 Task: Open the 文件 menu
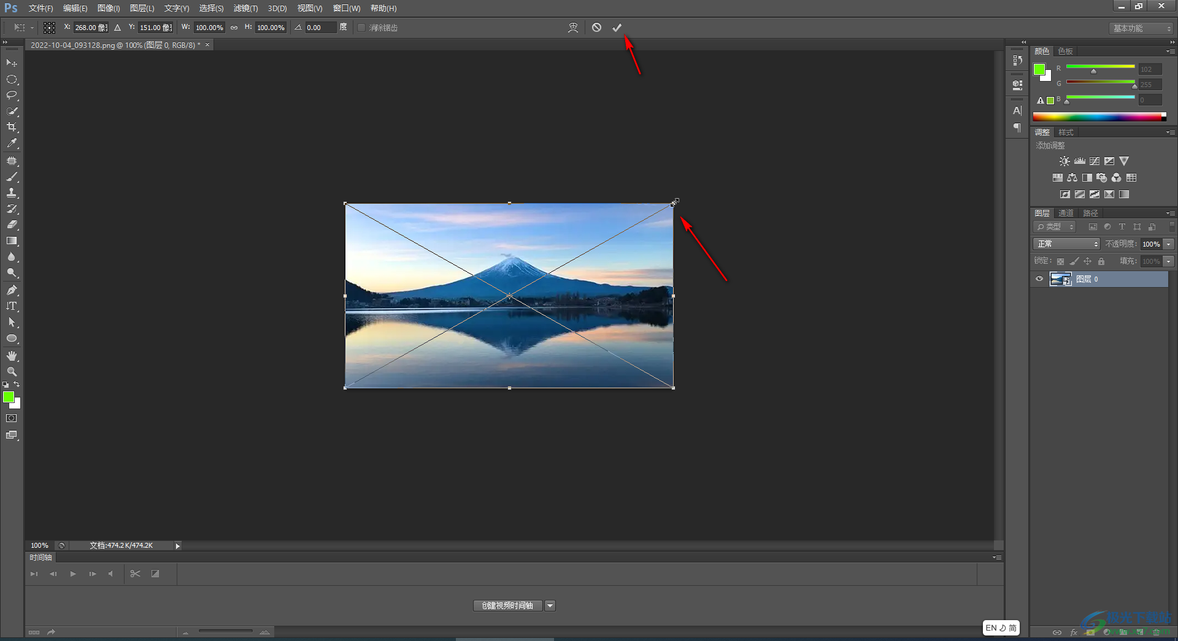pyautogui.click(x=40, y=9)
